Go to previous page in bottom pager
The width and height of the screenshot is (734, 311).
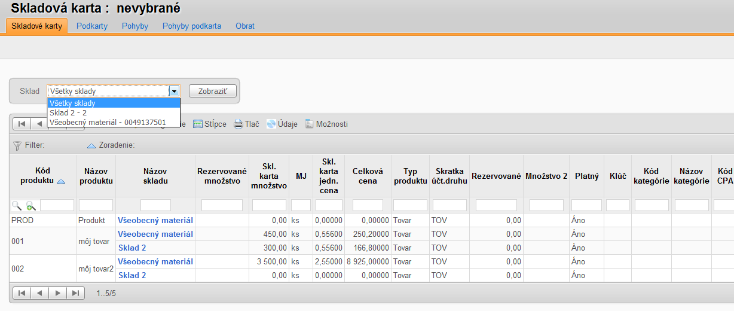(39, 293)
